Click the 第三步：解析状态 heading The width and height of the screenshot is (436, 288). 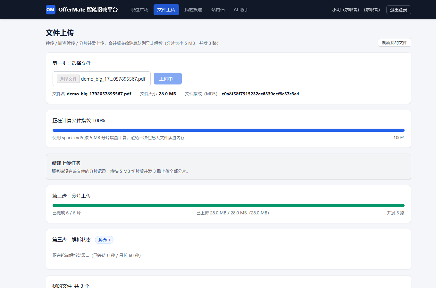pyautogui.click(x=72, y=240)
